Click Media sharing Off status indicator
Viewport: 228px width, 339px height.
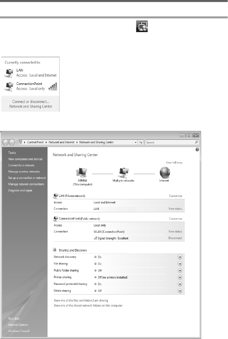(x=95, y=291)
